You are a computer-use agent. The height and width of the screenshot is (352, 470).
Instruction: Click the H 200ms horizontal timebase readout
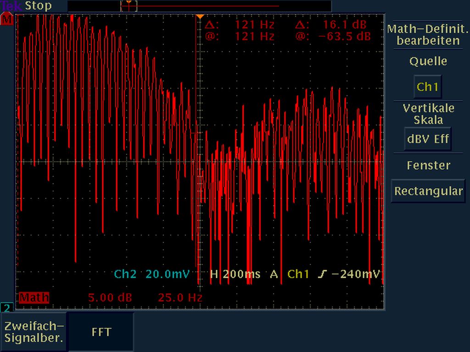tap(235, 274)
